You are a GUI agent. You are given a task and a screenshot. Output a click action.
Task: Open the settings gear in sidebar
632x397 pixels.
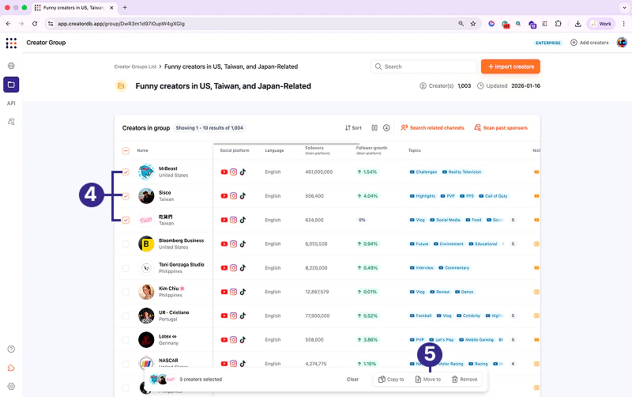pyautogui.click(x=11, y=387)
